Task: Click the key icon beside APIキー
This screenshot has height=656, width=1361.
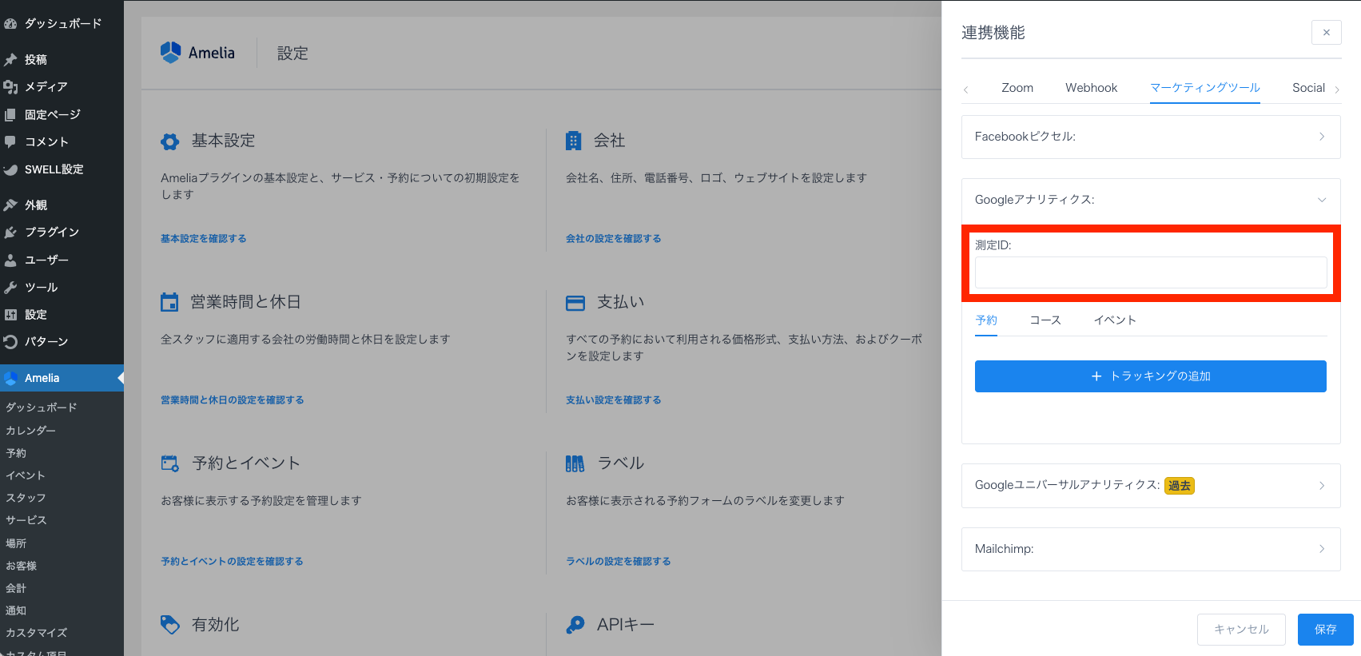Action: click(575, 625)
